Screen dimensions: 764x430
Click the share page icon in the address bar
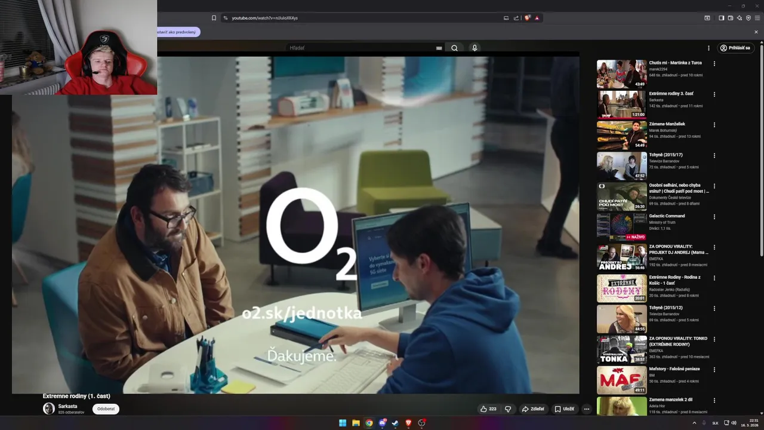click(516, 18)
